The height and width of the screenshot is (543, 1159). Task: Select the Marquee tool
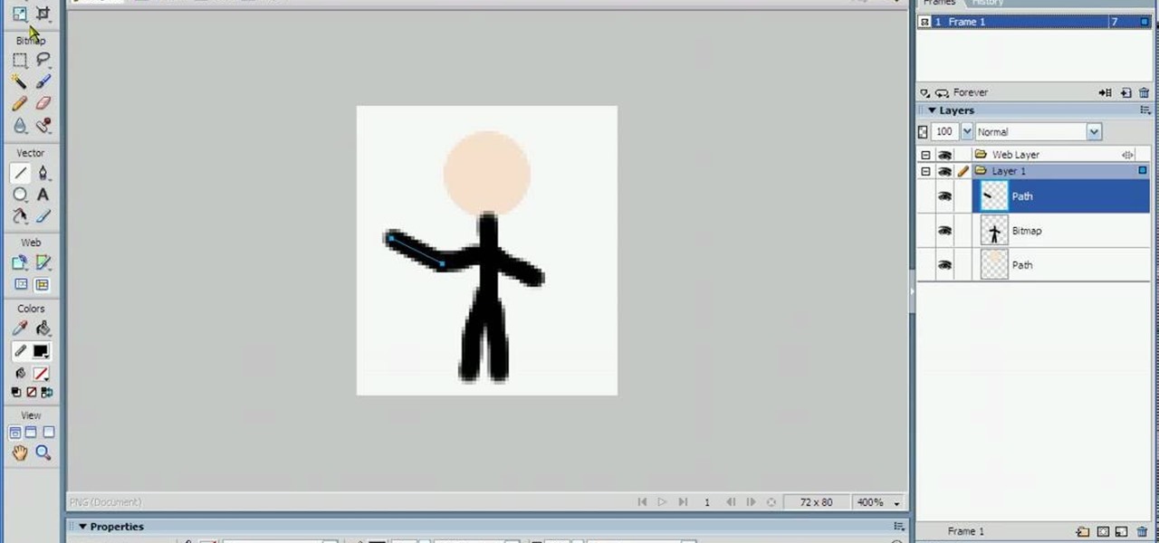coord(20,60)
